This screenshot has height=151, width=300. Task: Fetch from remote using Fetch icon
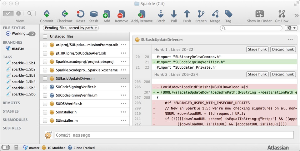pos(161,14)
